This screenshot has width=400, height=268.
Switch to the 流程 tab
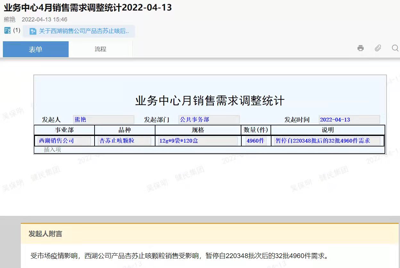pyautogui.click(x=100, y=49)
